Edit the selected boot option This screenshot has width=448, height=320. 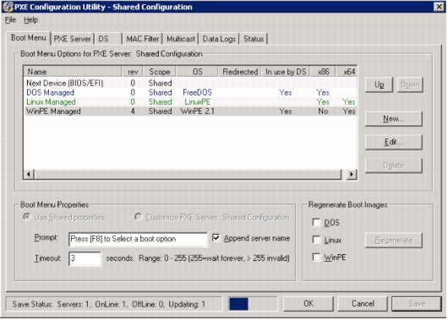point(393,142)
